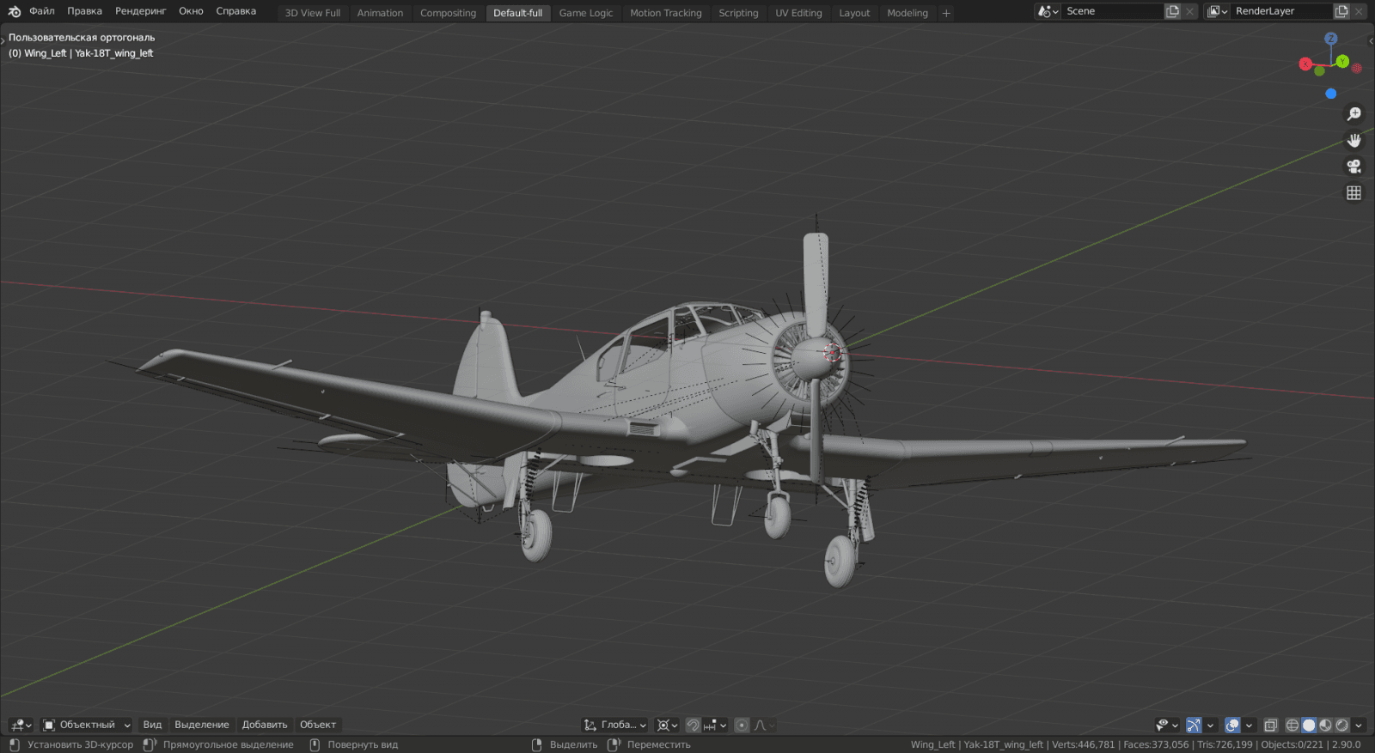The image size is (1375, 753).
Task: Toggle show overlays button
Action: [1232, 726]
